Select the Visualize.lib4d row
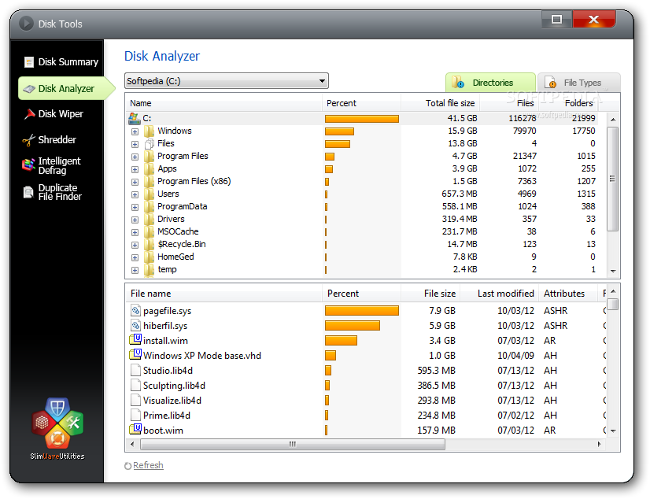The image size is (650, 499). (x=365, y=401)
